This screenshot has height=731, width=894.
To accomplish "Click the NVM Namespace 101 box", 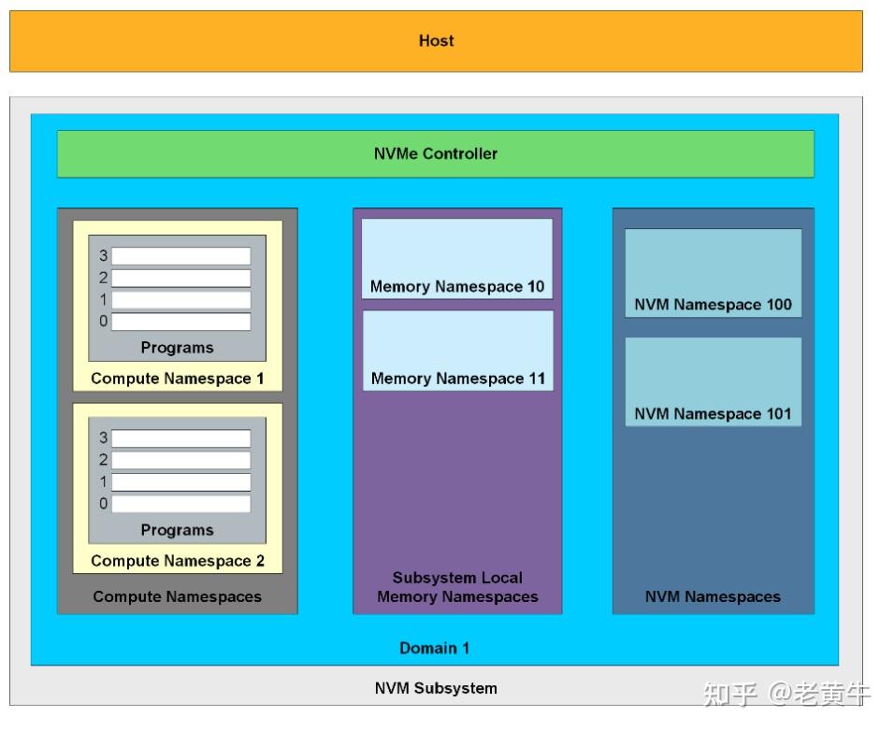I will click(x=714, y=381).
